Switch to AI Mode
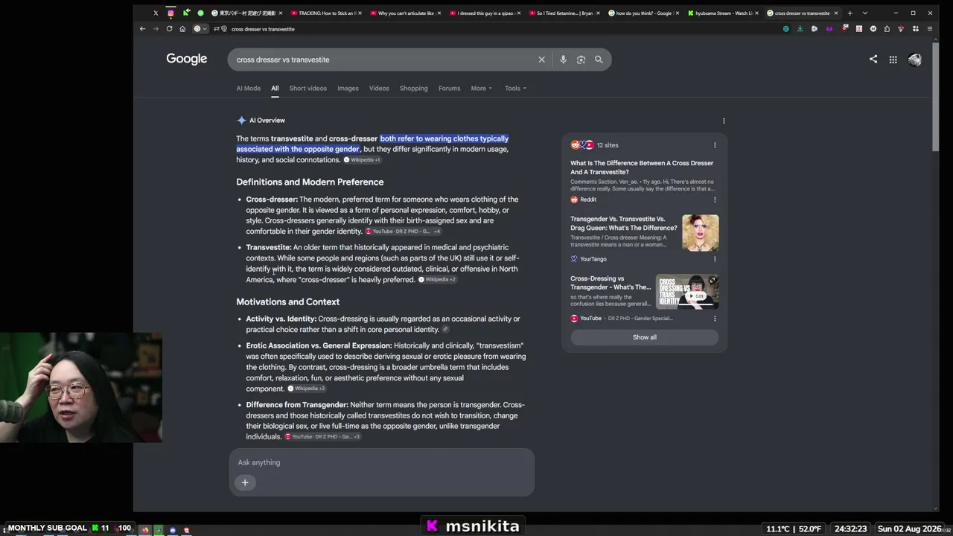The height and width of the screenshot is (536, 953). pos(249,88)
